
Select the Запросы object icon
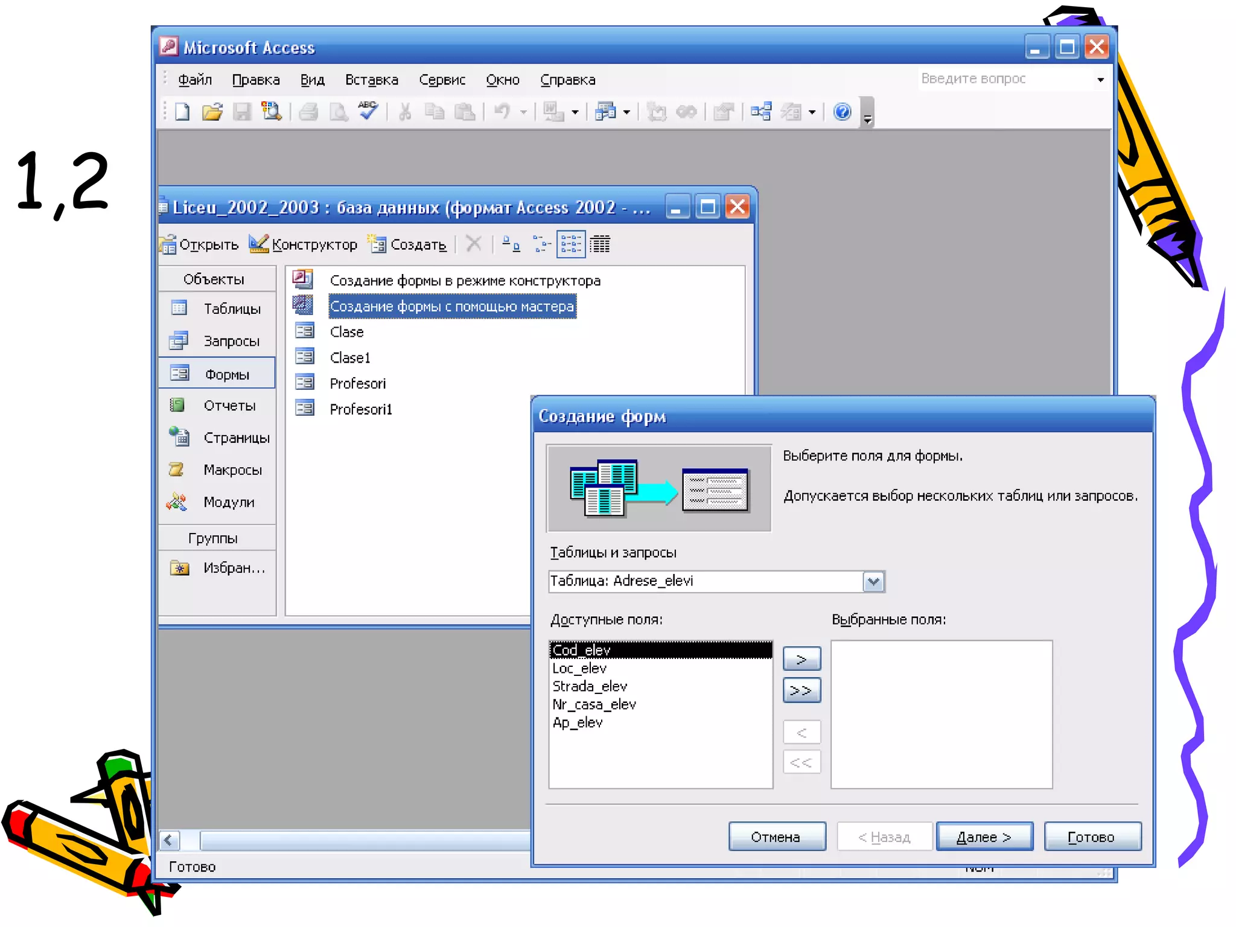[x=179, y=341]
